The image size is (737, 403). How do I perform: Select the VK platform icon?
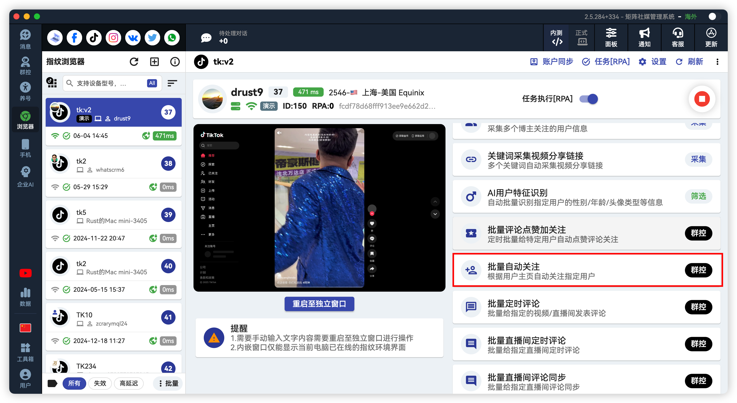133,37
